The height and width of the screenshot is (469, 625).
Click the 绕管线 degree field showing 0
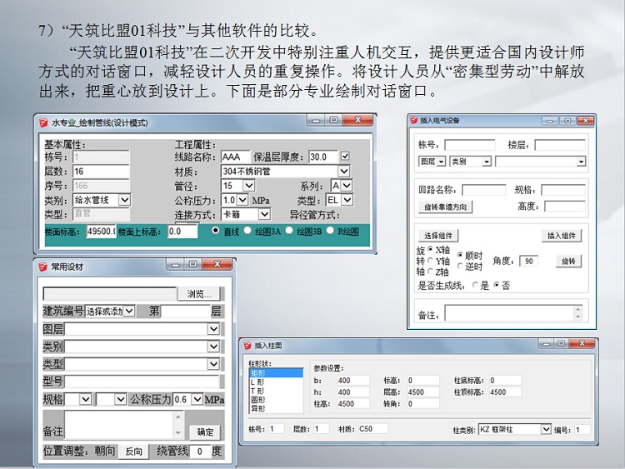200,452
